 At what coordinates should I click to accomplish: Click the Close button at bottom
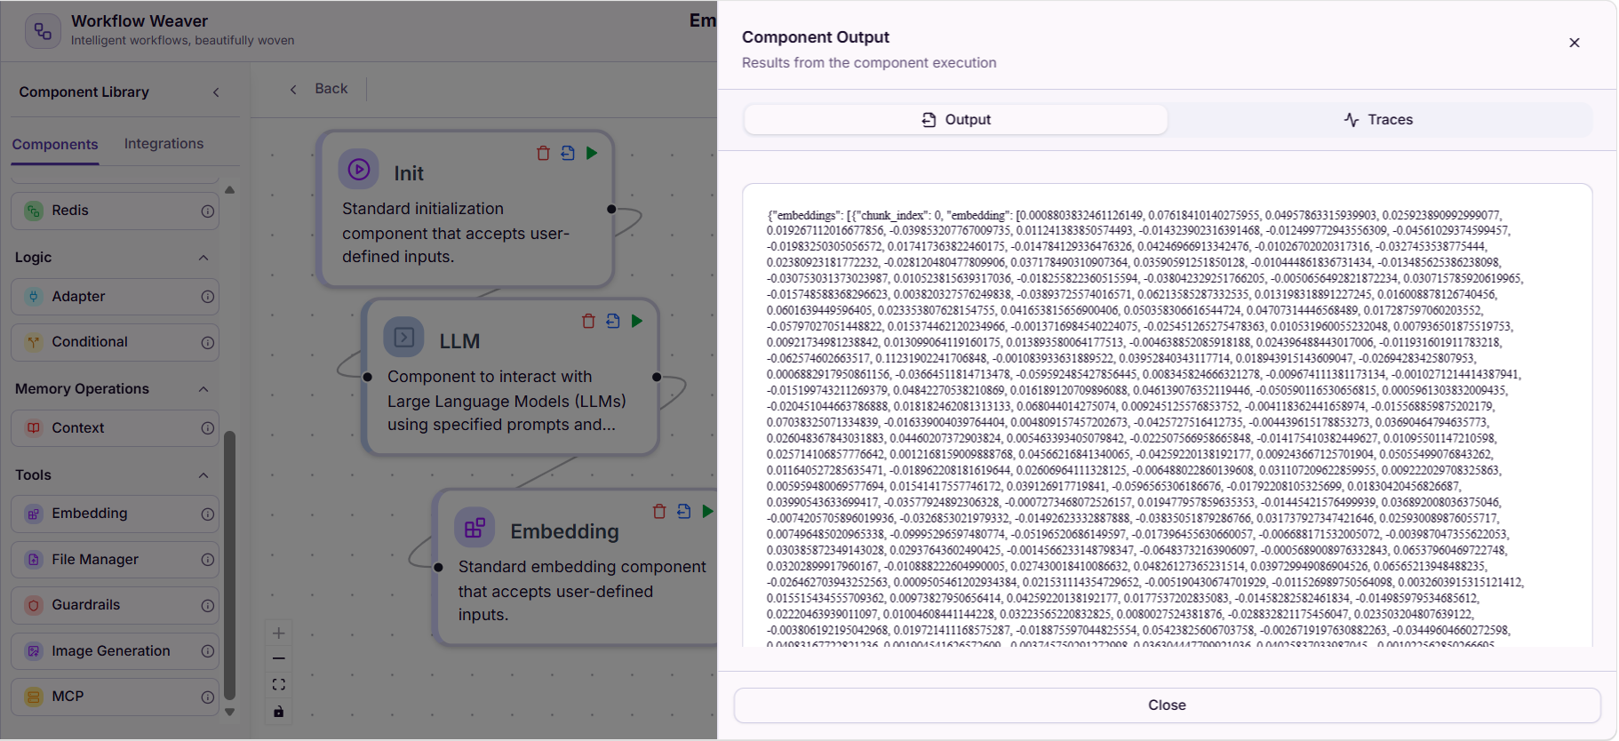coord(1167,705)
